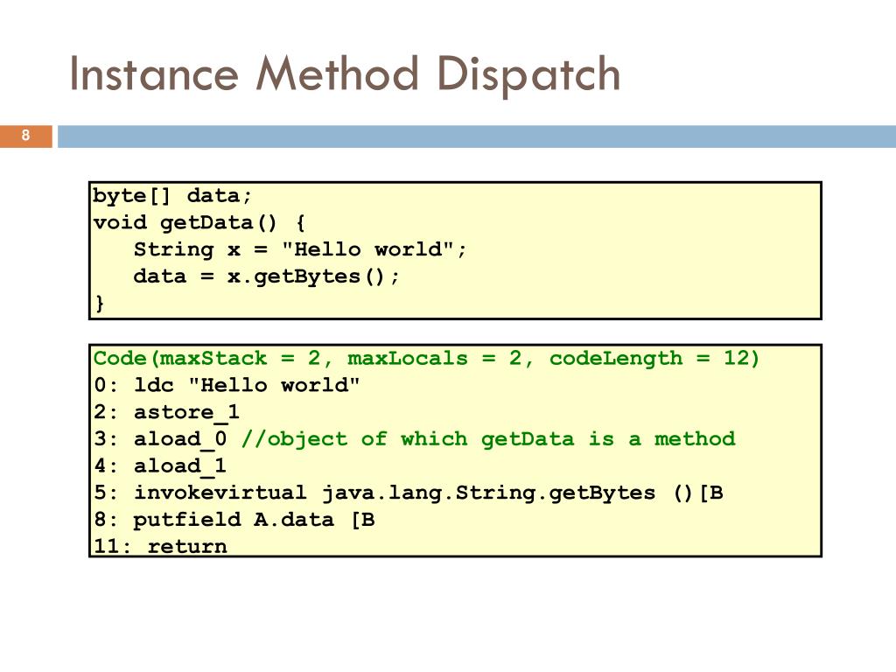This screenshot has height=672, width=896.
Task: Click the "5: invokevirtual java.lang.String.getBytes" line
Action: 409,493
